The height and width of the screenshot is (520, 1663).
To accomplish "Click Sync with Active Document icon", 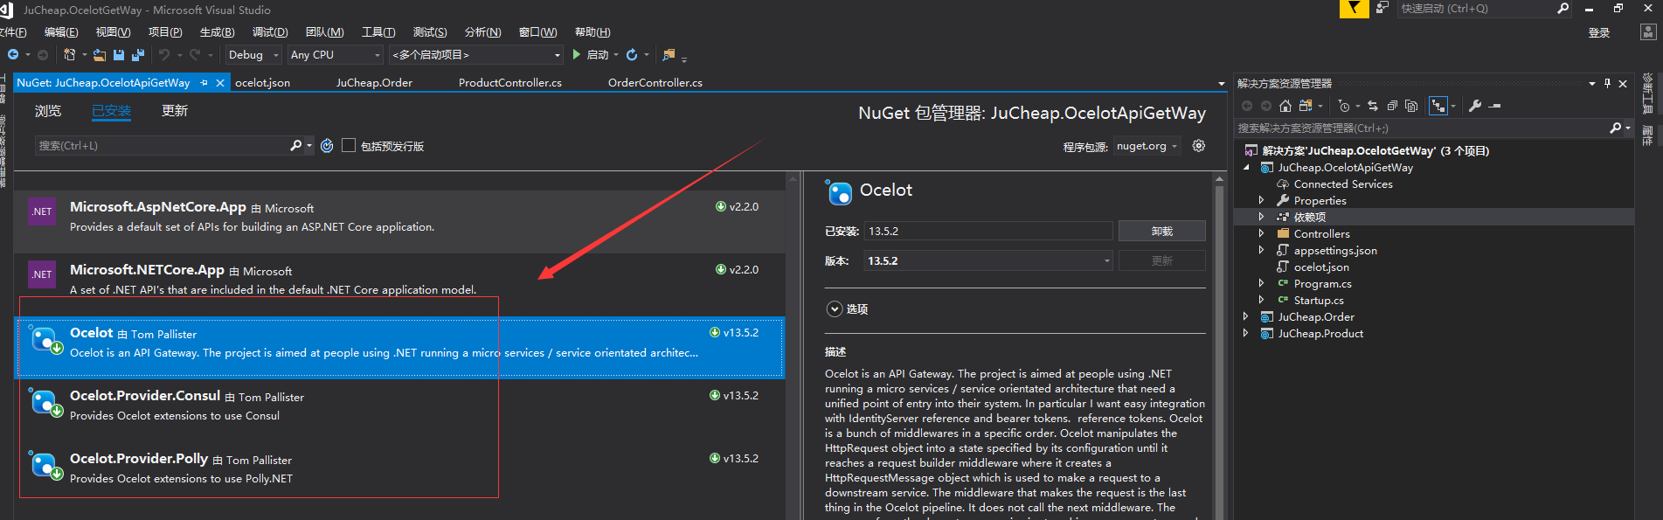I will 1373,106.
